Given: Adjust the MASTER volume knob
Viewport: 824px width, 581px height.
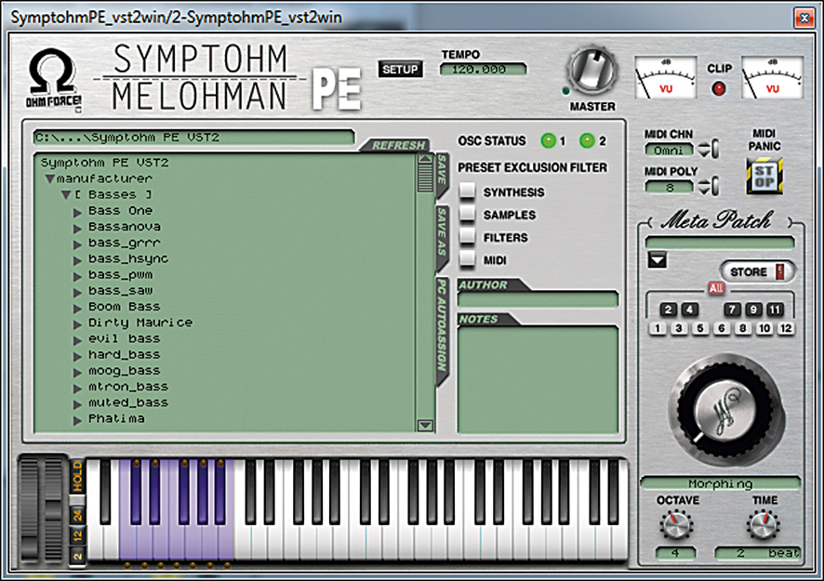Looking at the screenshot, I should (592, 72).
